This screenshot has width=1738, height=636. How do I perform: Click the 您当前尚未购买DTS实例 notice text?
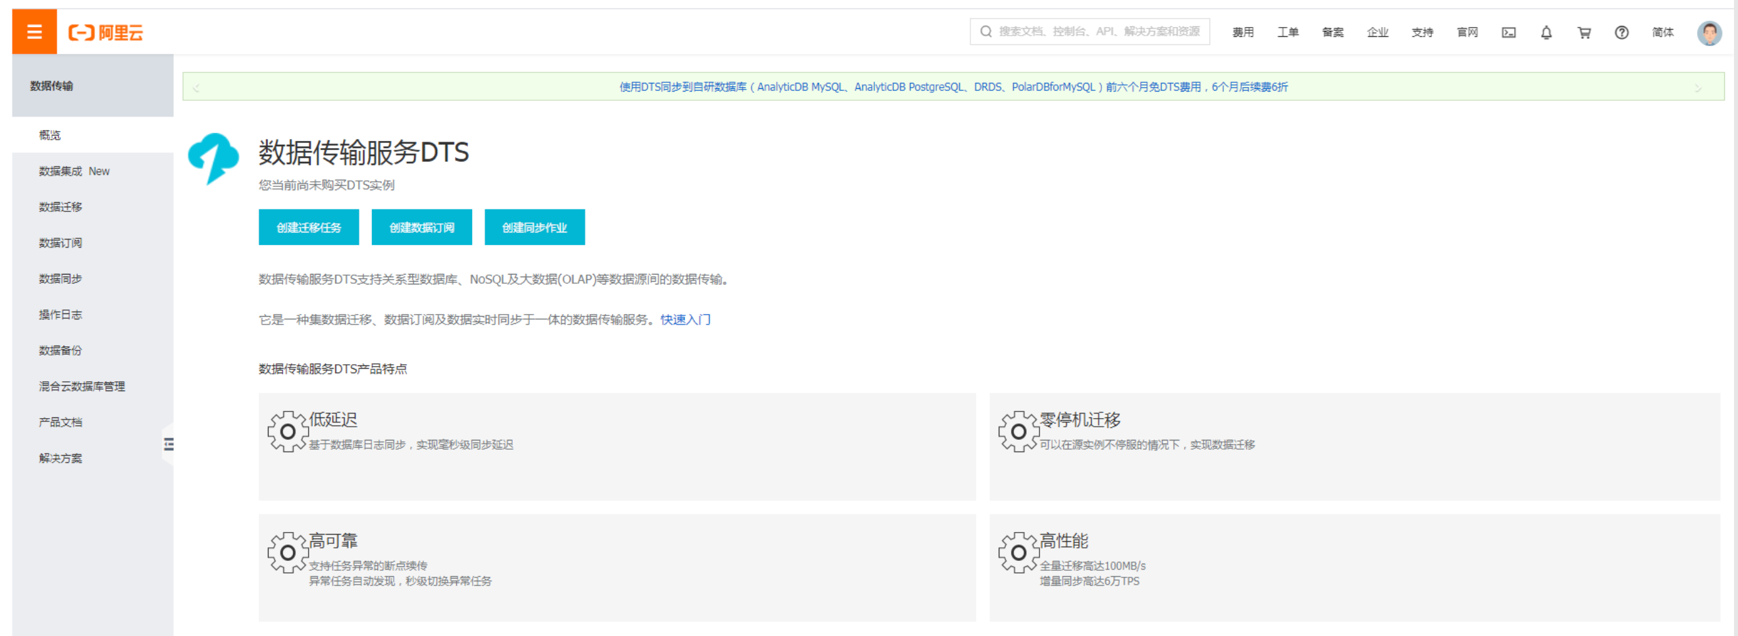point(327,185)
